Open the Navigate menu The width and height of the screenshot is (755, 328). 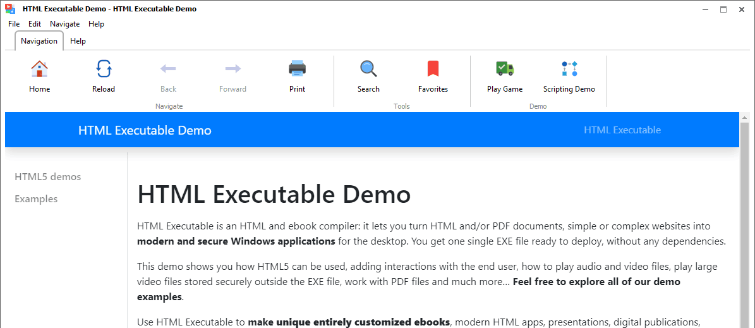coord(65,24)
